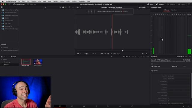The image size is (192, 108).
Task: Toggle media storage sidebar visibility icon
Action: click(x=2, y=7)
